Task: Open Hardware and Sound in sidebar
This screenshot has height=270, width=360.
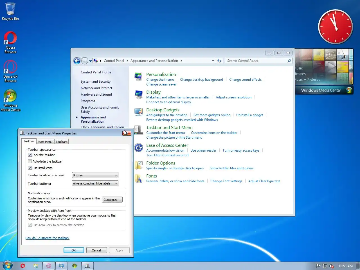Action: coord(96,94)
